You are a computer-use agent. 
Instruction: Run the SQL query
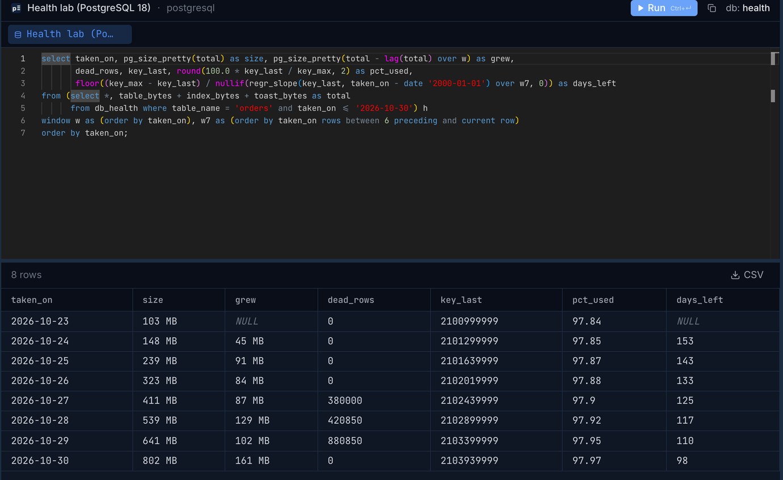tap(664, 8)
